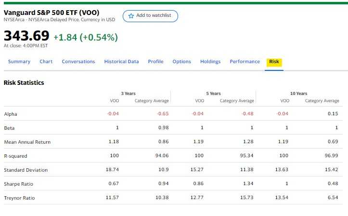Click the 15.27 Standard Deviation value
This screenshot has height=216, width=348.
197,170
